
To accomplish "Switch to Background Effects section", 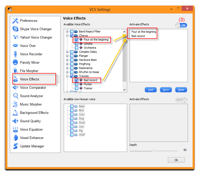I will tap(34, 113).
